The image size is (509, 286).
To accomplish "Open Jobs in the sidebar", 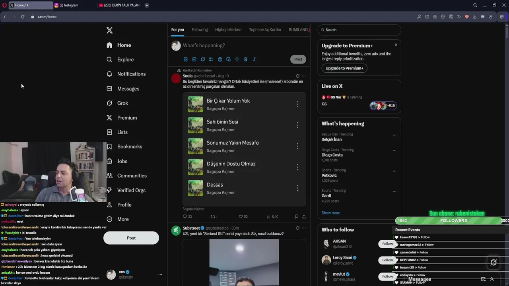I will (x=117, y=161).
